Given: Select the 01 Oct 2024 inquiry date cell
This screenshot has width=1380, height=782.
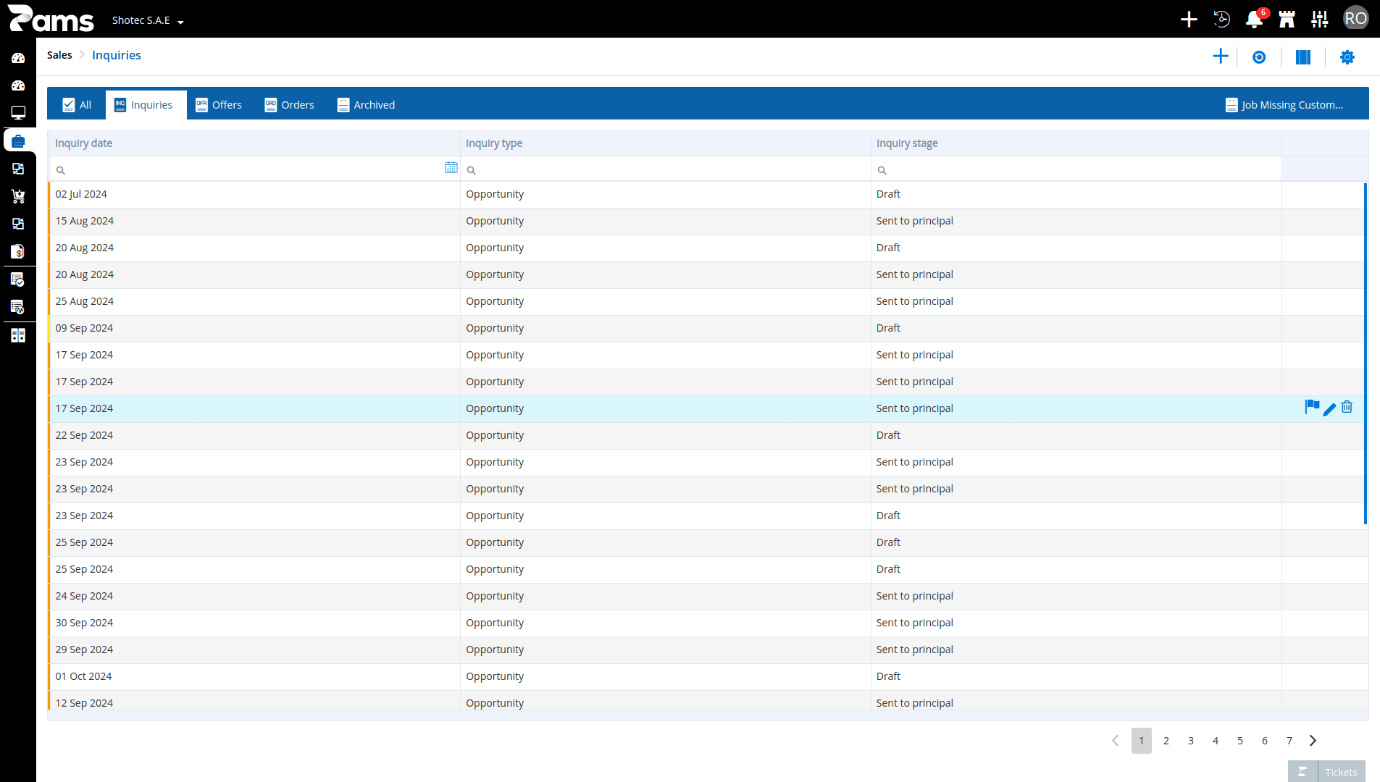Looking at the screenshot, I should pyautogui.click(x=254, y=676).
